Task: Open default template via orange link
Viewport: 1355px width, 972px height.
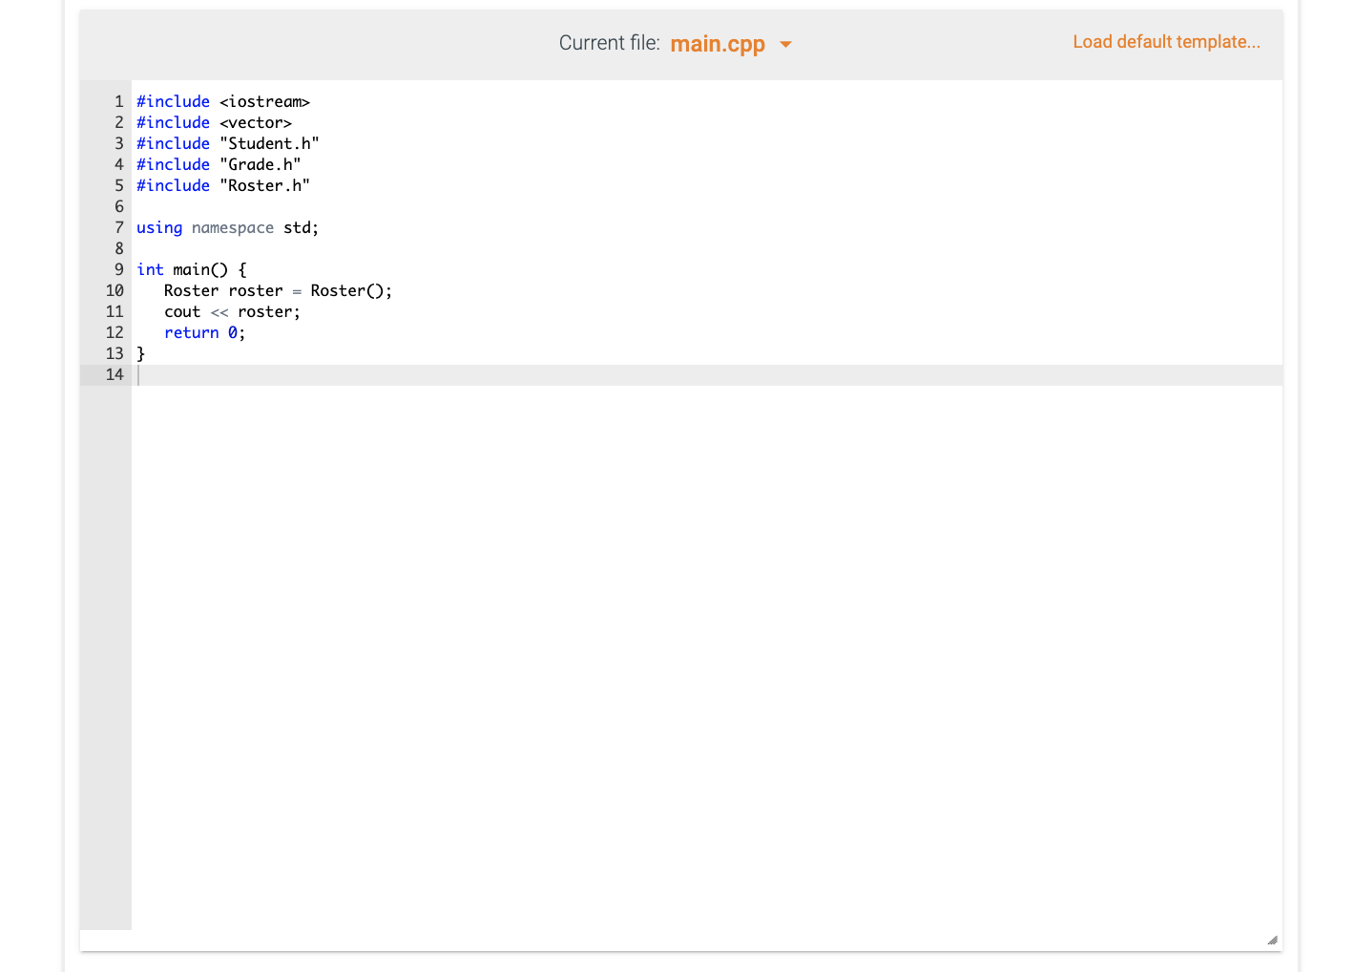Action: pyautogui.click(x=1166, y=41)
